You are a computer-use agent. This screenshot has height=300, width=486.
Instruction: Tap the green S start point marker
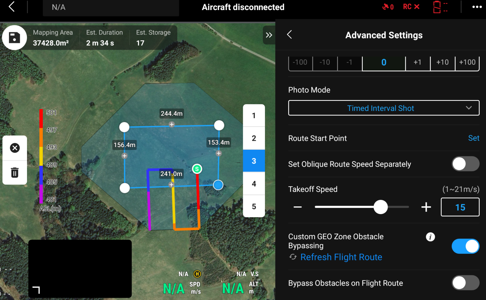[197, 169]
